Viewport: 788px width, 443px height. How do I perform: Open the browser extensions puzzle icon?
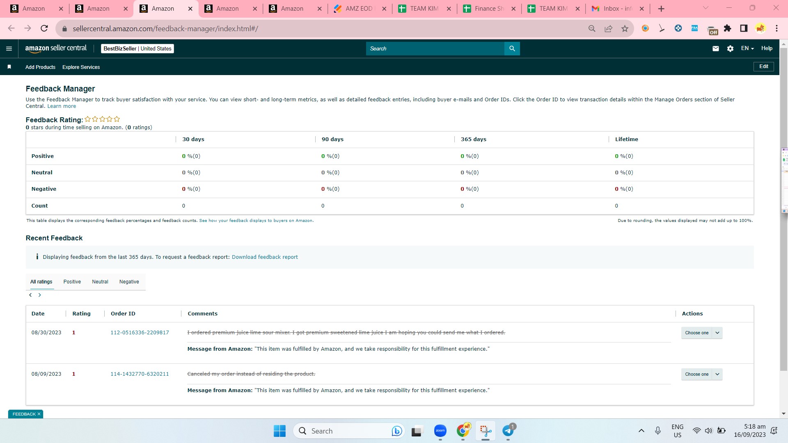click(728, 28)
